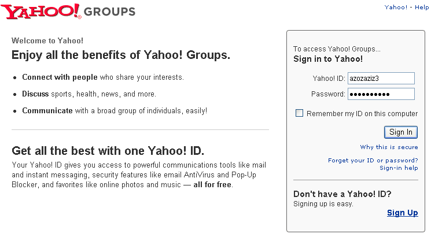The height and width of the screenshot is (234, 431).
Task: Click the GROUPS text beside the logo
Action: point(109,12)
